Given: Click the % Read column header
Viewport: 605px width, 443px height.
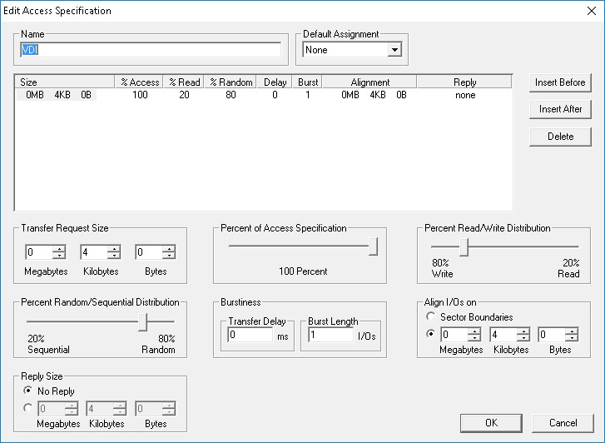Looking at the screenshot, I should (184, 82).
